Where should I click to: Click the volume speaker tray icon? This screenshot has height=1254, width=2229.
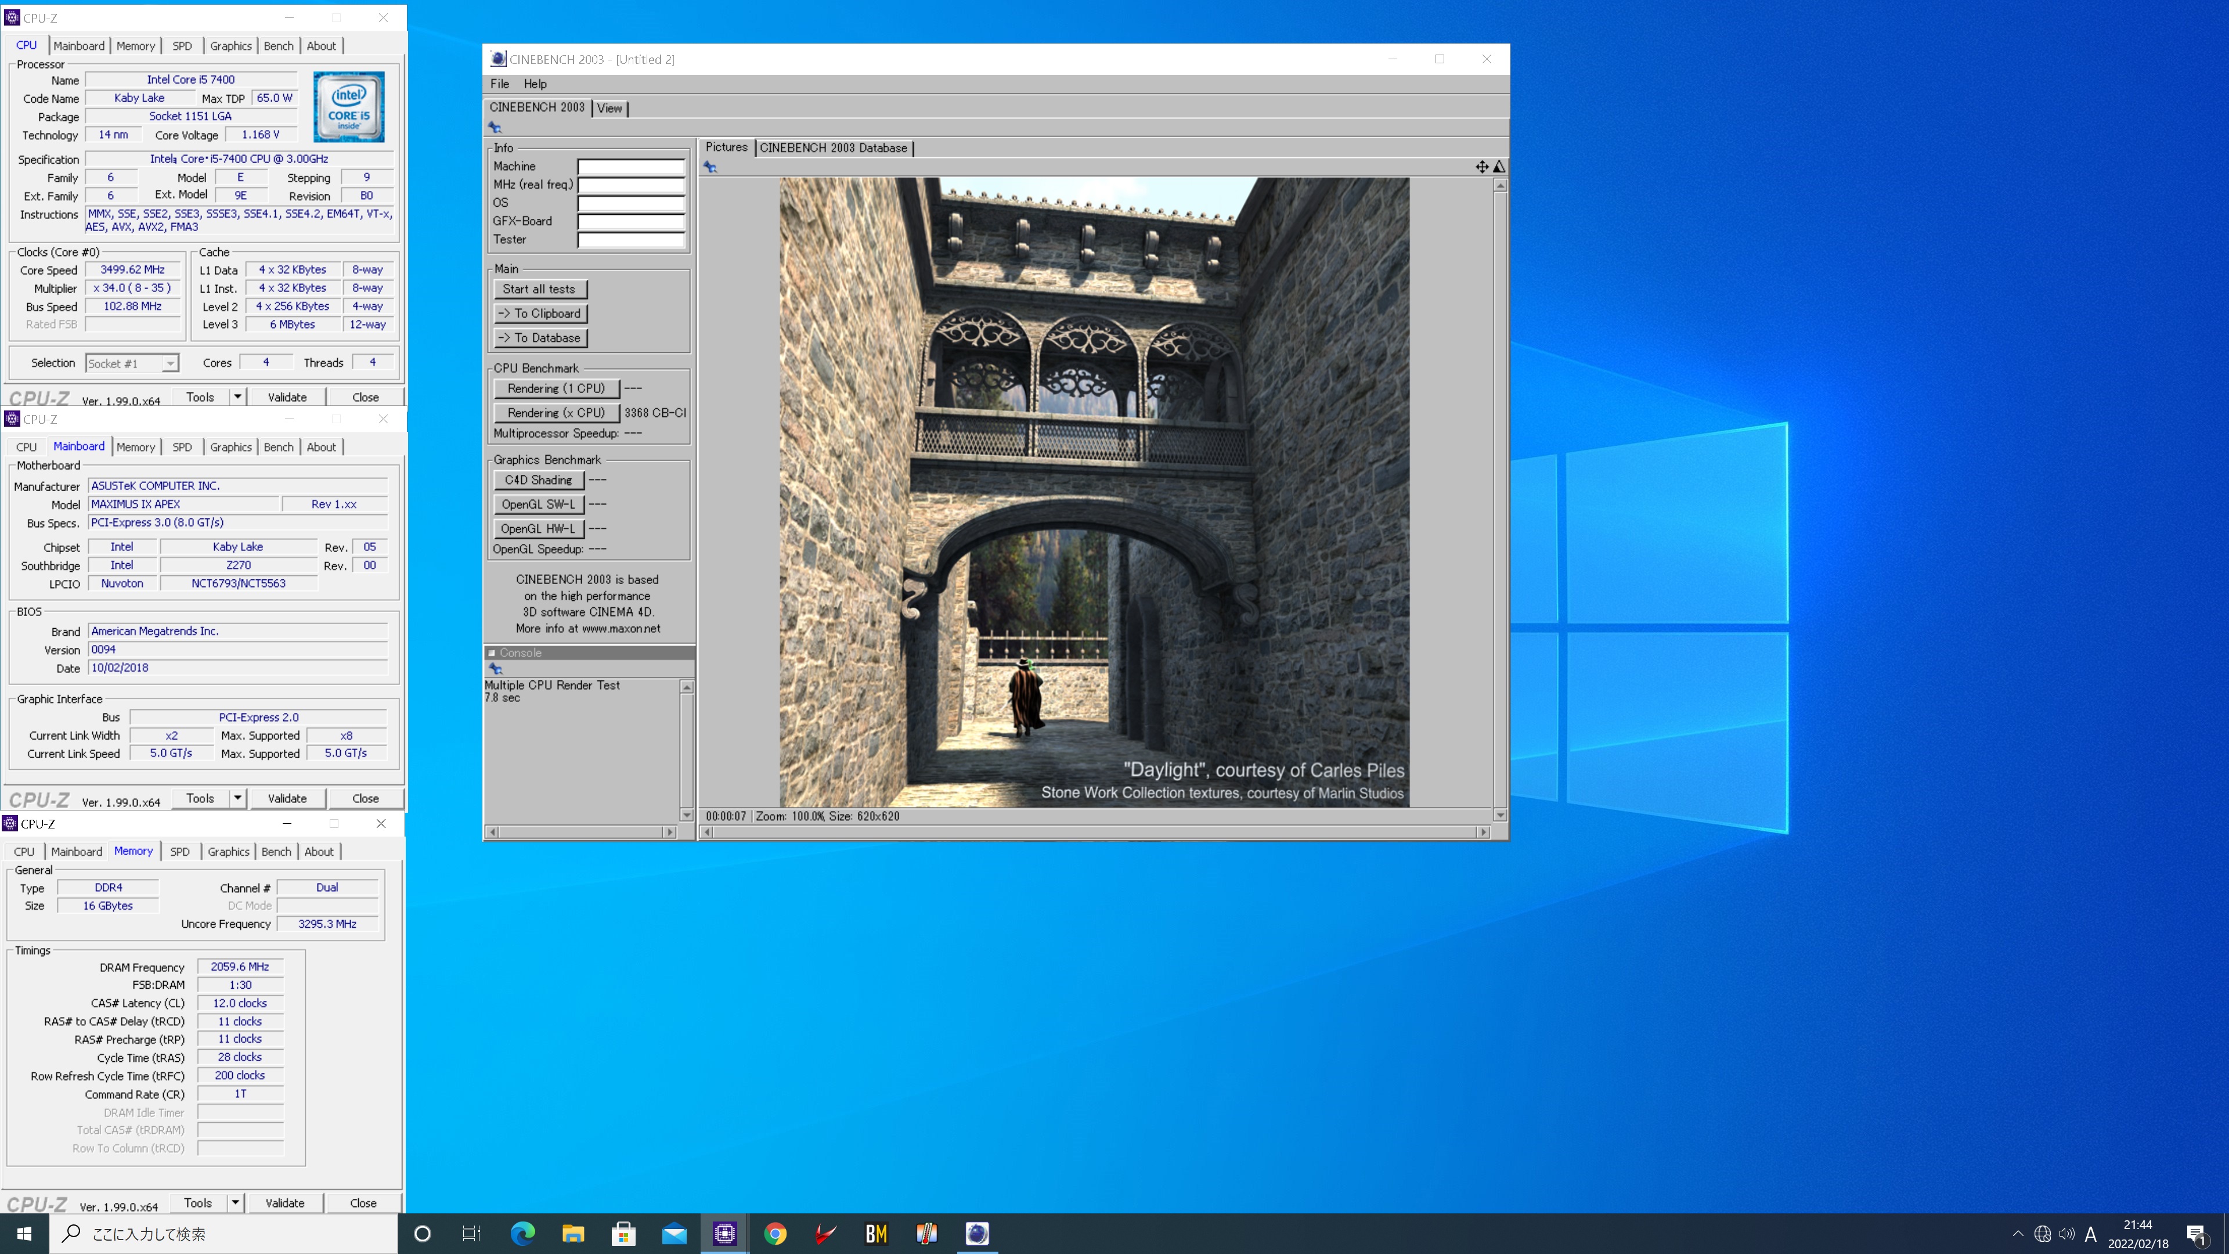coord(2066,1234)
